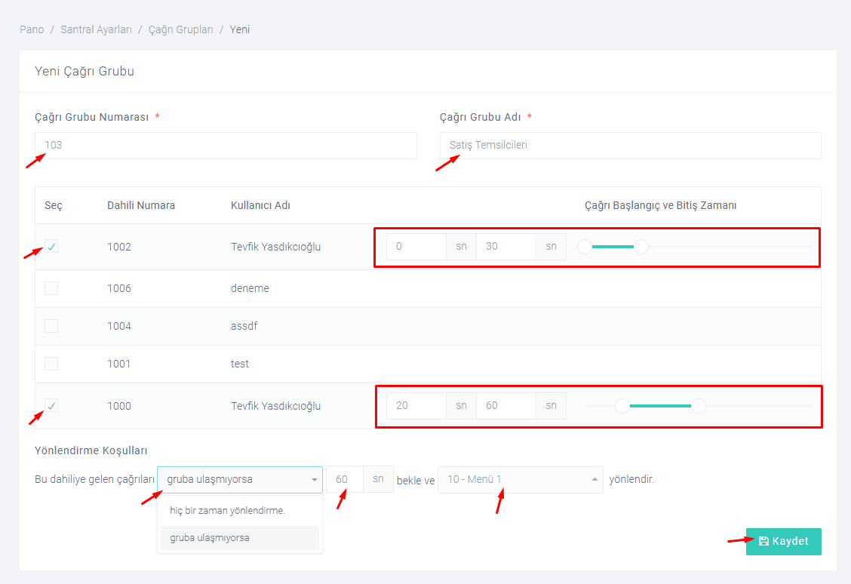Click the Pano breadcrumb link
Viewport: 851px width, 584px height.
pyautogui.click(x=32, y=29)
